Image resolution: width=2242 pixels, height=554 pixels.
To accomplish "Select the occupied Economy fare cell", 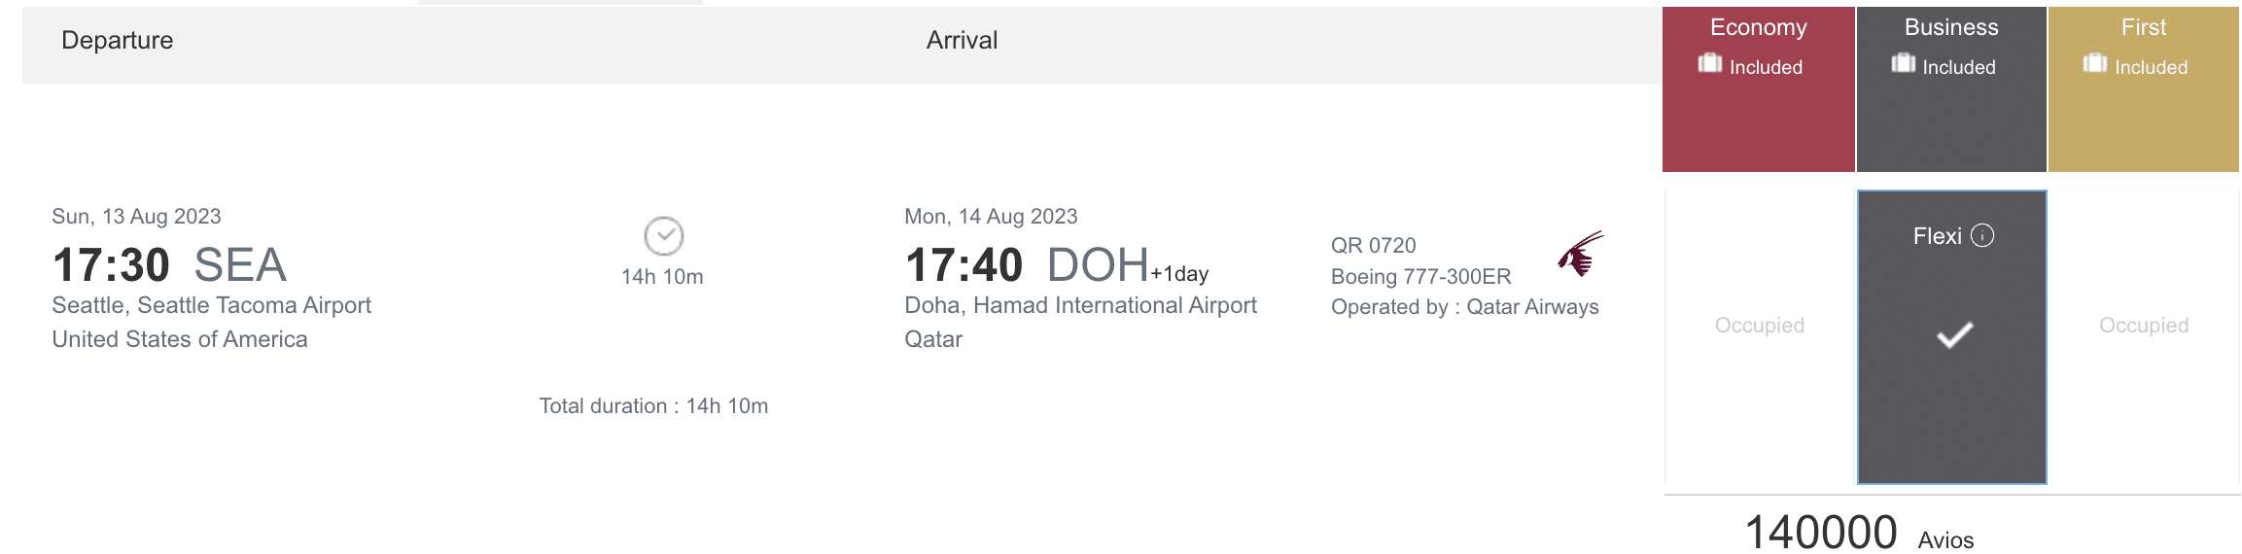I will click(x=1760, y=326).
